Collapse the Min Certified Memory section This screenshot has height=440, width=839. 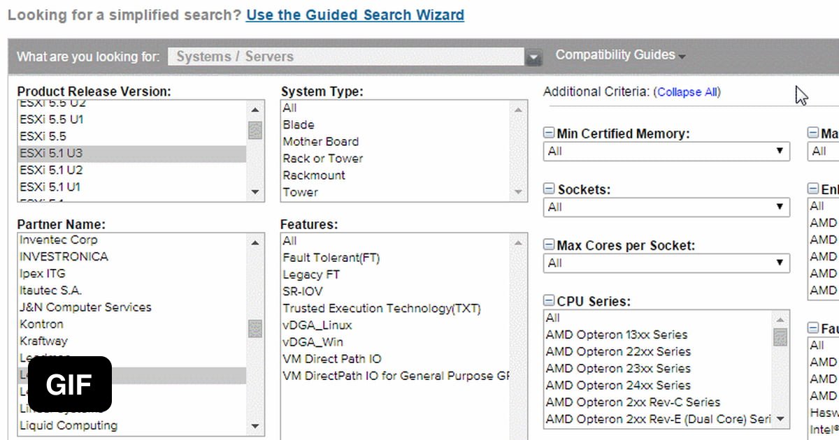point(549,133)
